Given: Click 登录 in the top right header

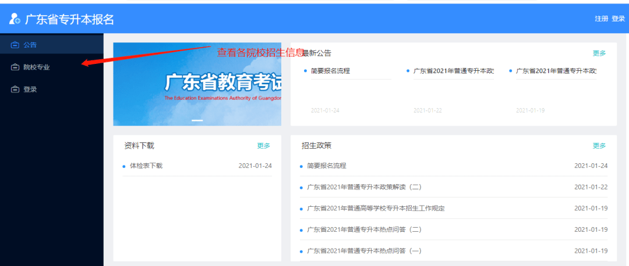Looking at the screenshot, I should tap(618, 19).
